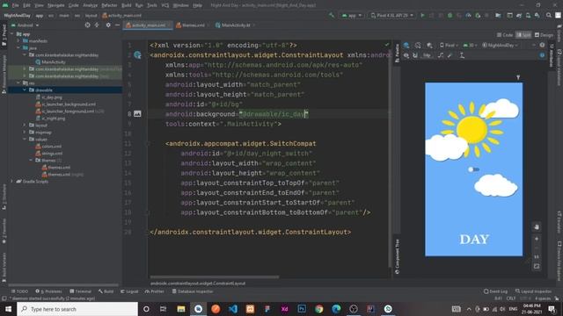Screen dimensions: 563x316
Task: Expand the mipmap folder
Action: (x=25, y=133)
